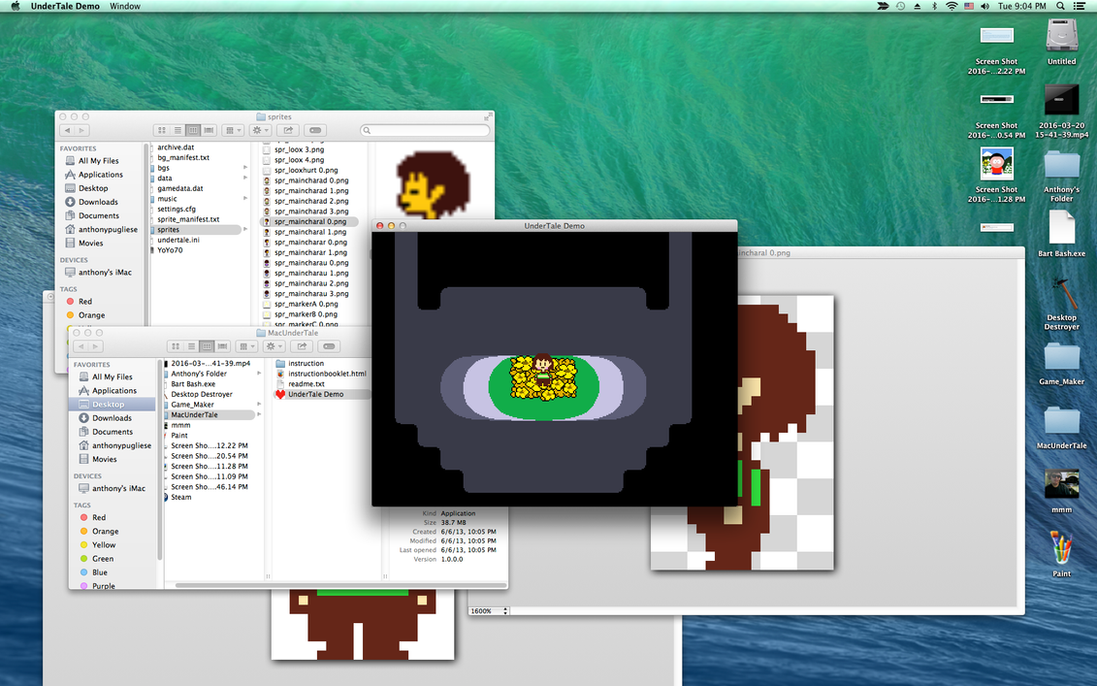1097x686 pixels.
Task: Go back in sprites window
Action: coord(67,130)
